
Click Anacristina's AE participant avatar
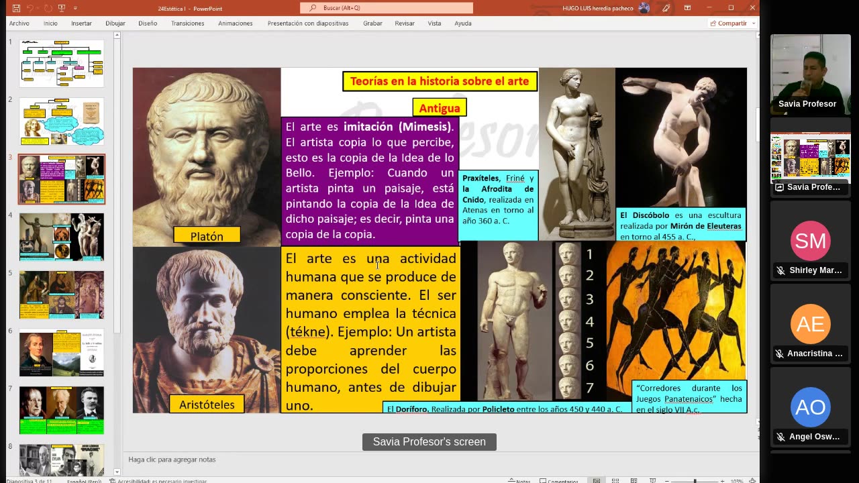(x=810, y=324)
